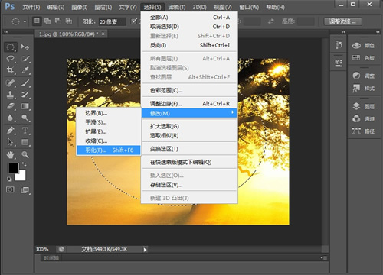Expand the status bar info arrow
Screen dimensions: 383x275
145,250
